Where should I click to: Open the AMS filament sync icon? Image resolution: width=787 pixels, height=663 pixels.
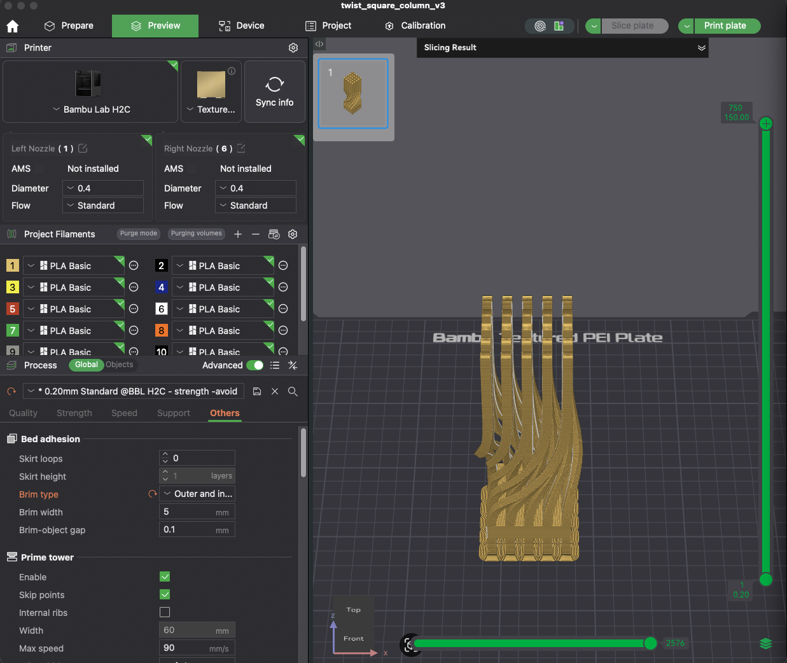tap(274, 234)
